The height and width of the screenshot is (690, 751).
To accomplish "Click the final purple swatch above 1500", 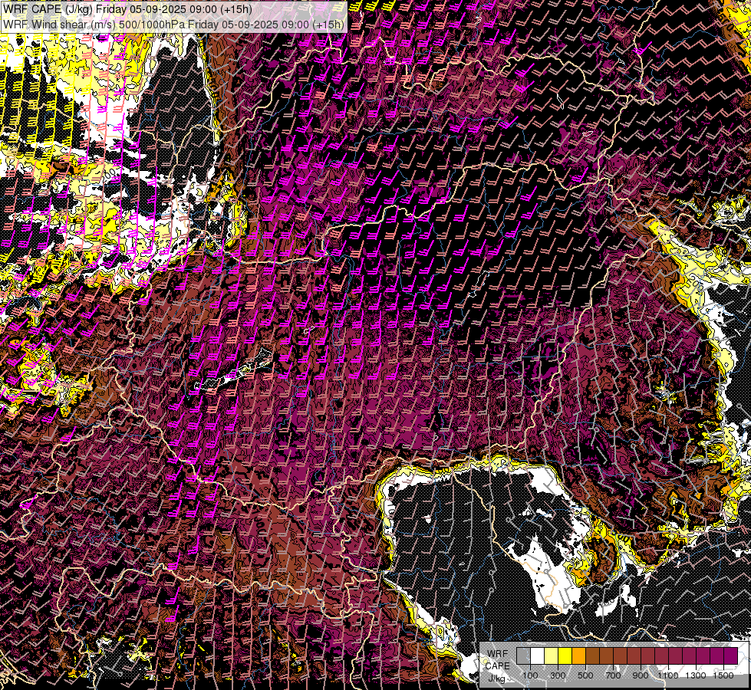I will [731, 655].
